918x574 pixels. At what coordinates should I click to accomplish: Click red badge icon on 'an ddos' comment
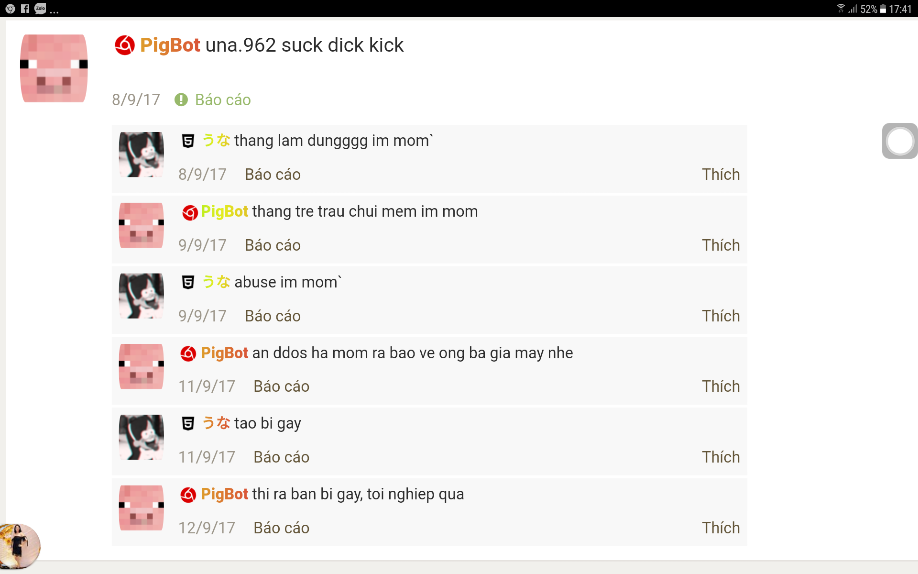[x=188, y=353]
